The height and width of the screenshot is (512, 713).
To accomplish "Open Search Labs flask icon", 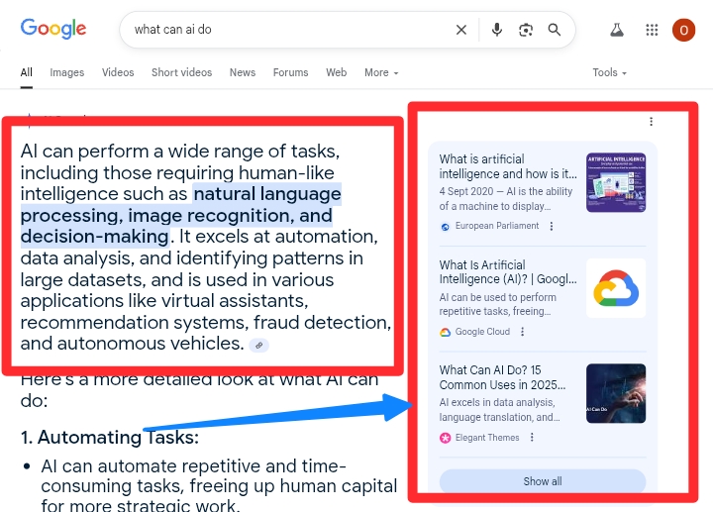I will coord(617,30).
